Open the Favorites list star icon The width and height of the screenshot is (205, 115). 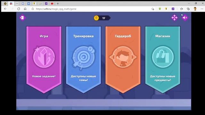point(182,9)
